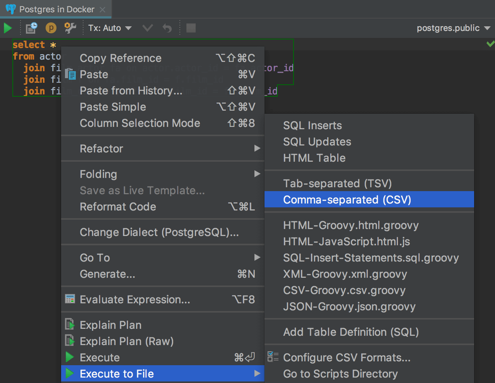Click Change Dialect (PostgreSQL)... menu entry
Viewport: 495px width, 383px height.
(x=159, y=232)
